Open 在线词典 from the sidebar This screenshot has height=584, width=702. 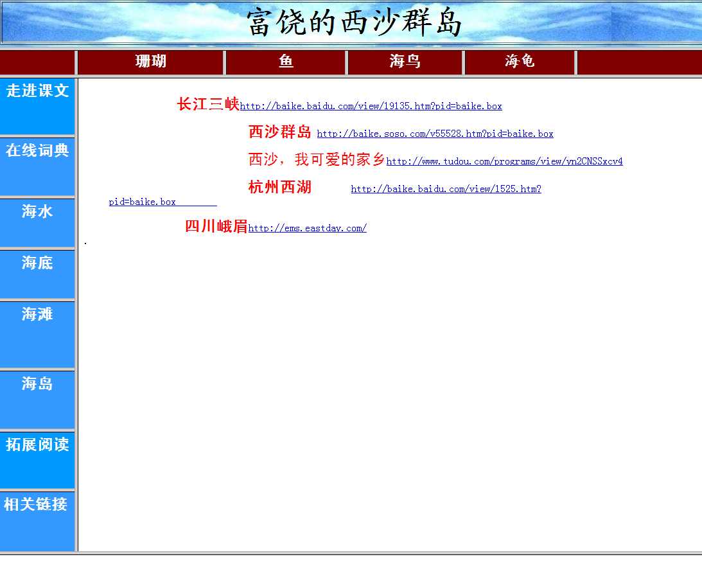(37, 151)
